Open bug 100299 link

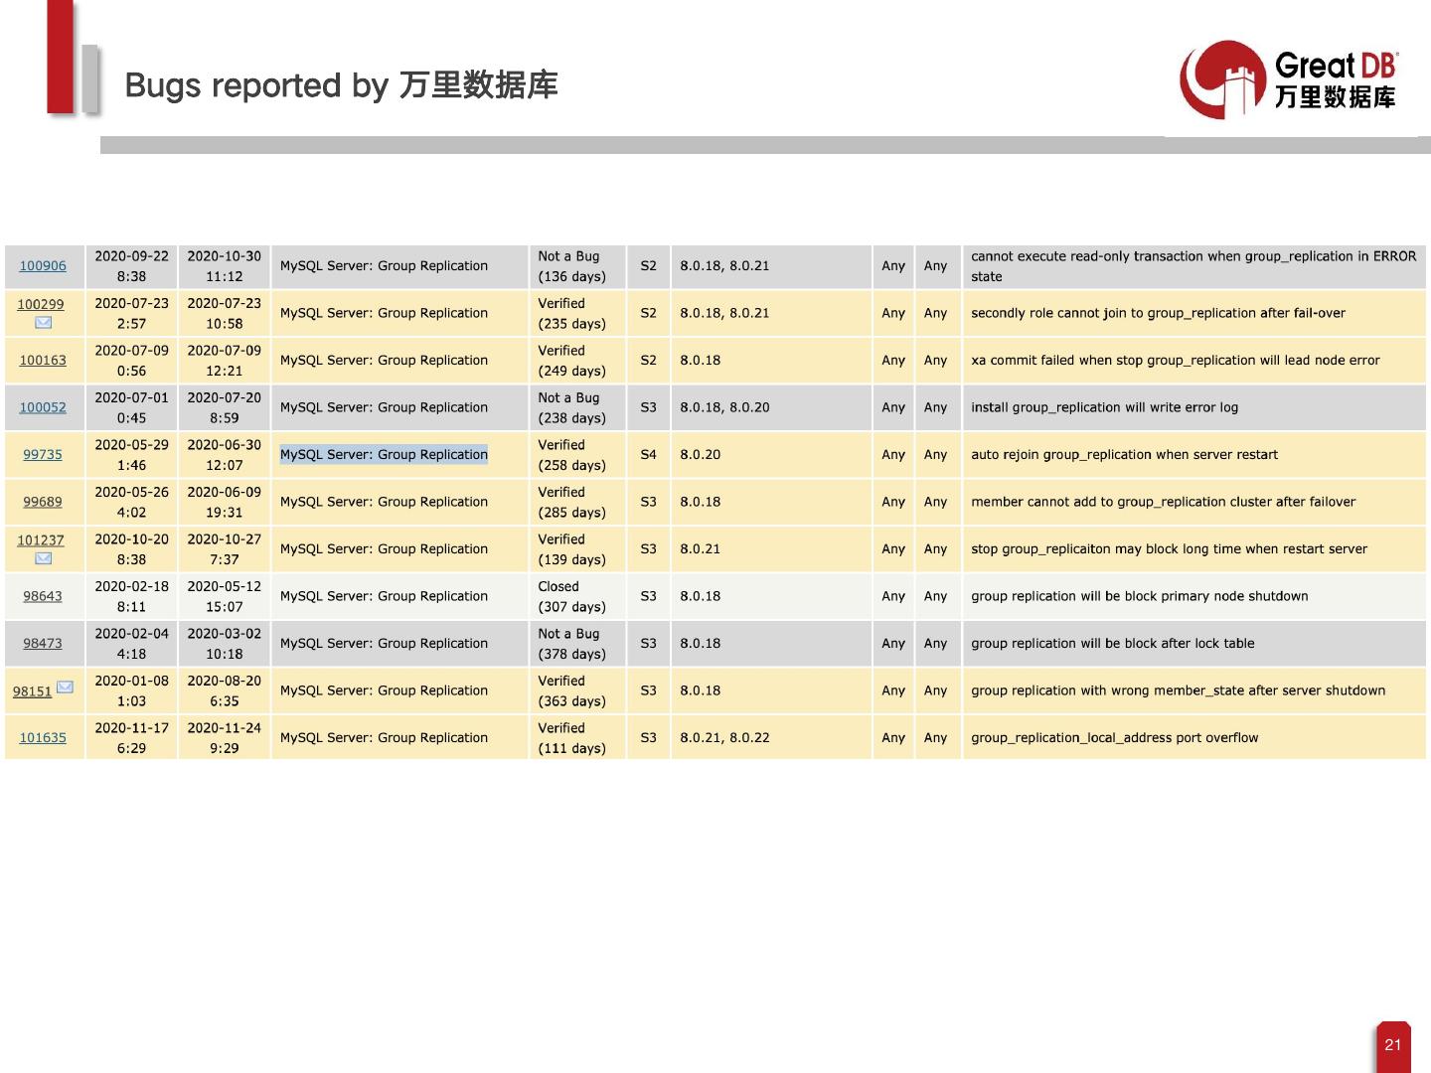tap(41, 304)
